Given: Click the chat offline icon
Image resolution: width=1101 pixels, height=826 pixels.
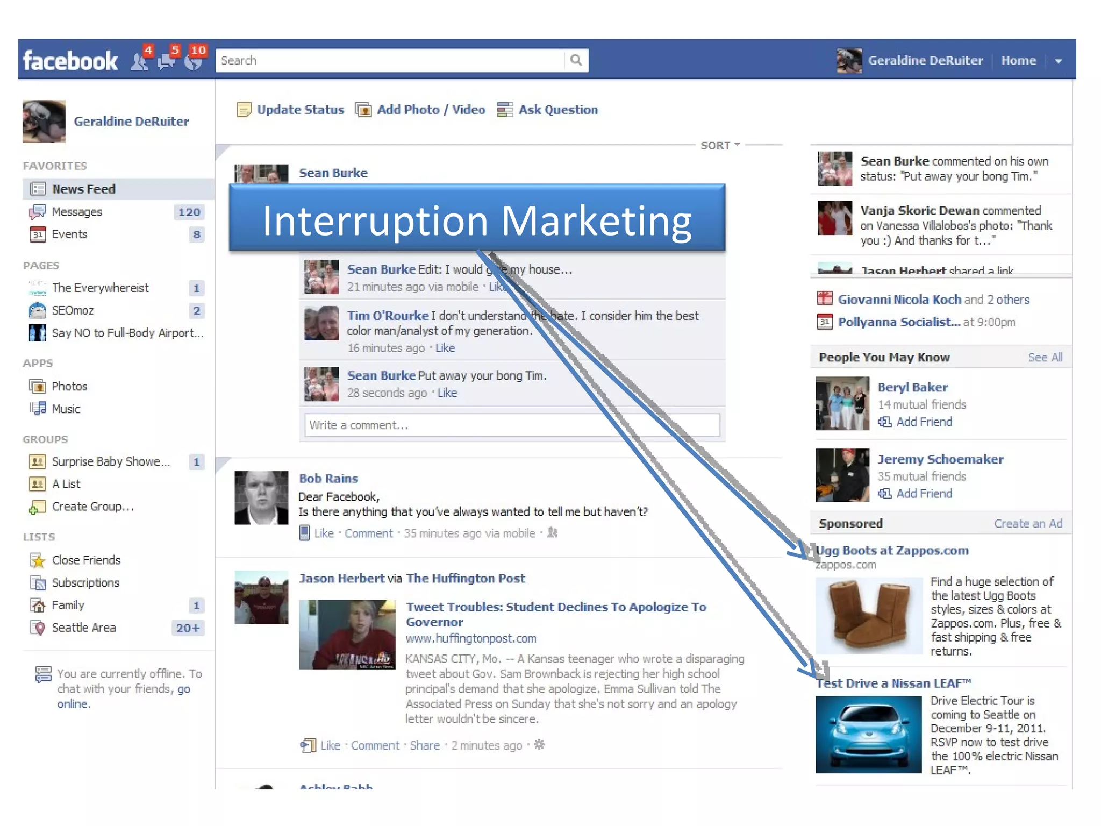Looking at the screenshot, I should (x=43, y=674).
